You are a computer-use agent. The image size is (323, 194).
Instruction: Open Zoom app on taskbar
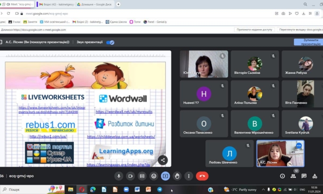(x=126, y=190)
